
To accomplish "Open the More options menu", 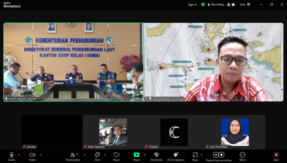I will pyautogui.click(x=243, y=157).
